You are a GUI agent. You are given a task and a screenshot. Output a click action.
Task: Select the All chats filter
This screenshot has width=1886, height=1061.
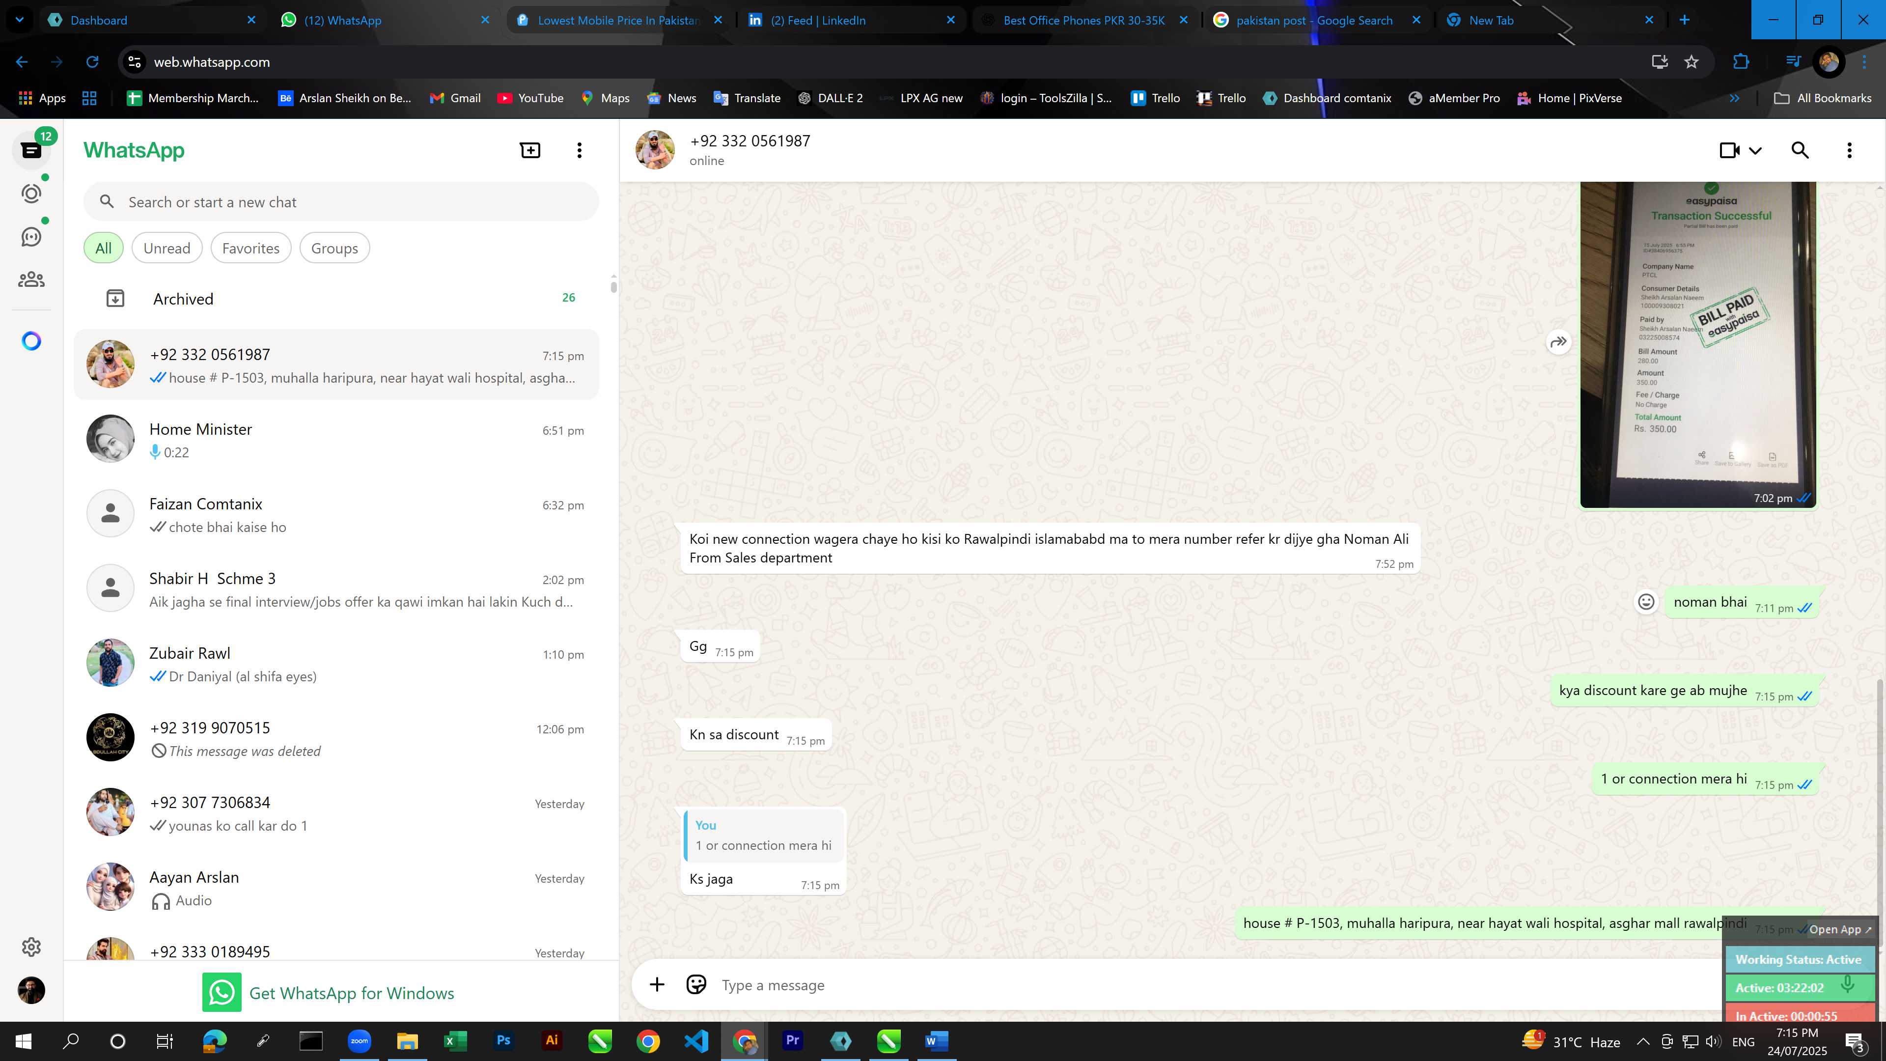click(x=103, y=248)
